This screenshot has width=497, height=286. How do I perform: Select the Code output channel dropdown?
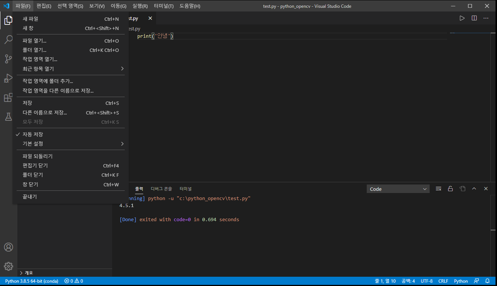pos(398,189)
